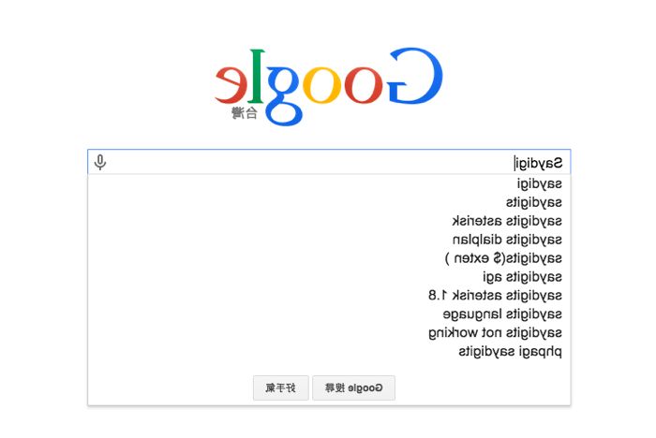
Task: Click the blue capital G in logo
Action: (408, 77)
